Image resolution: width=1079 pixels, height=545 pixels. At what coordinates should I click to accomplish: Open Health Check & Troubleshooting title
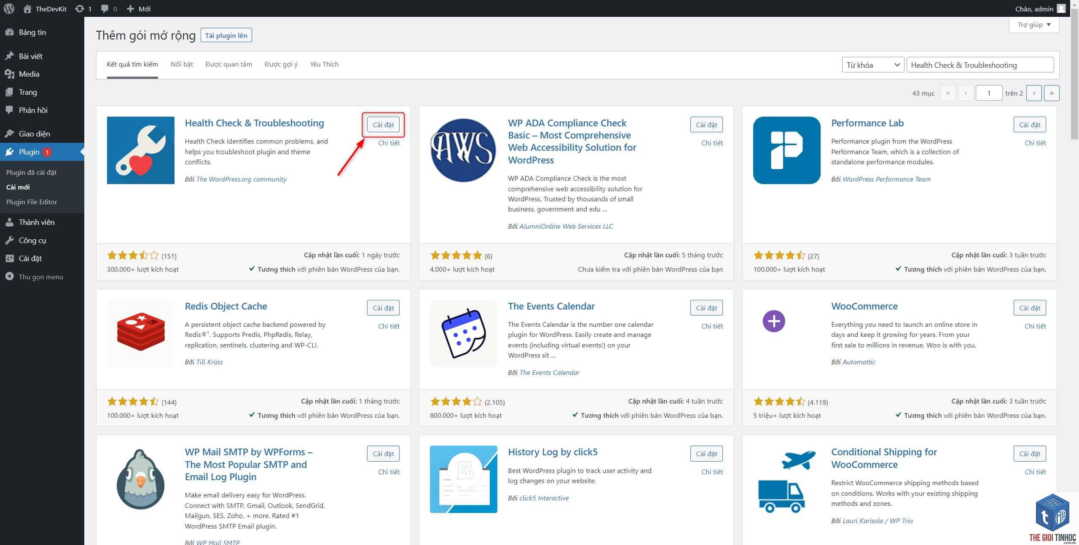point(254,123)
